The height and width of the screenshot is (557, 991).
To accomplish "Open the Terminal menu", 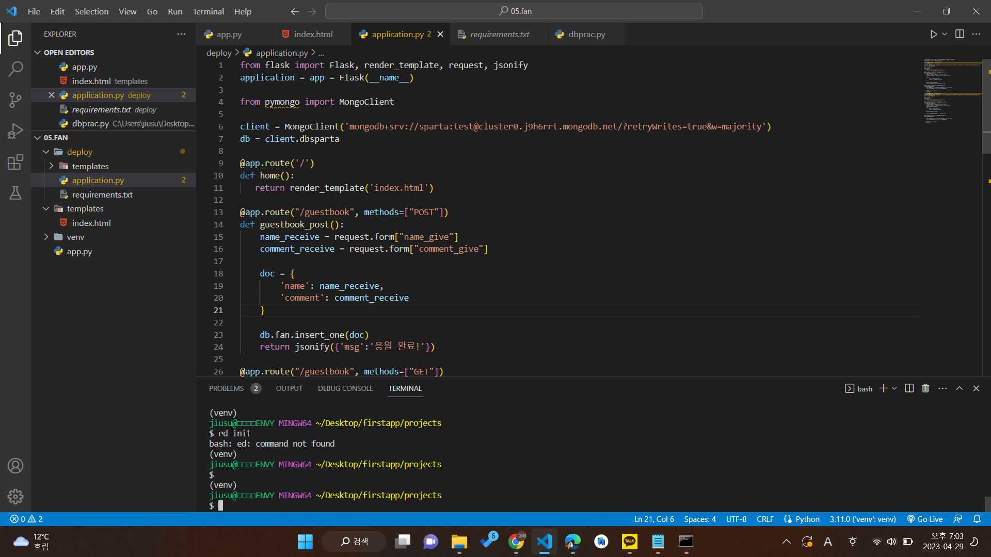I will point(208,11).
